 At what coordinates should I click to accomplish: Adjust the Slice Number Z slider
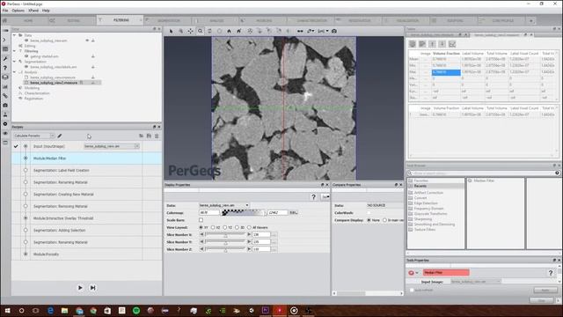pos(225,249)
